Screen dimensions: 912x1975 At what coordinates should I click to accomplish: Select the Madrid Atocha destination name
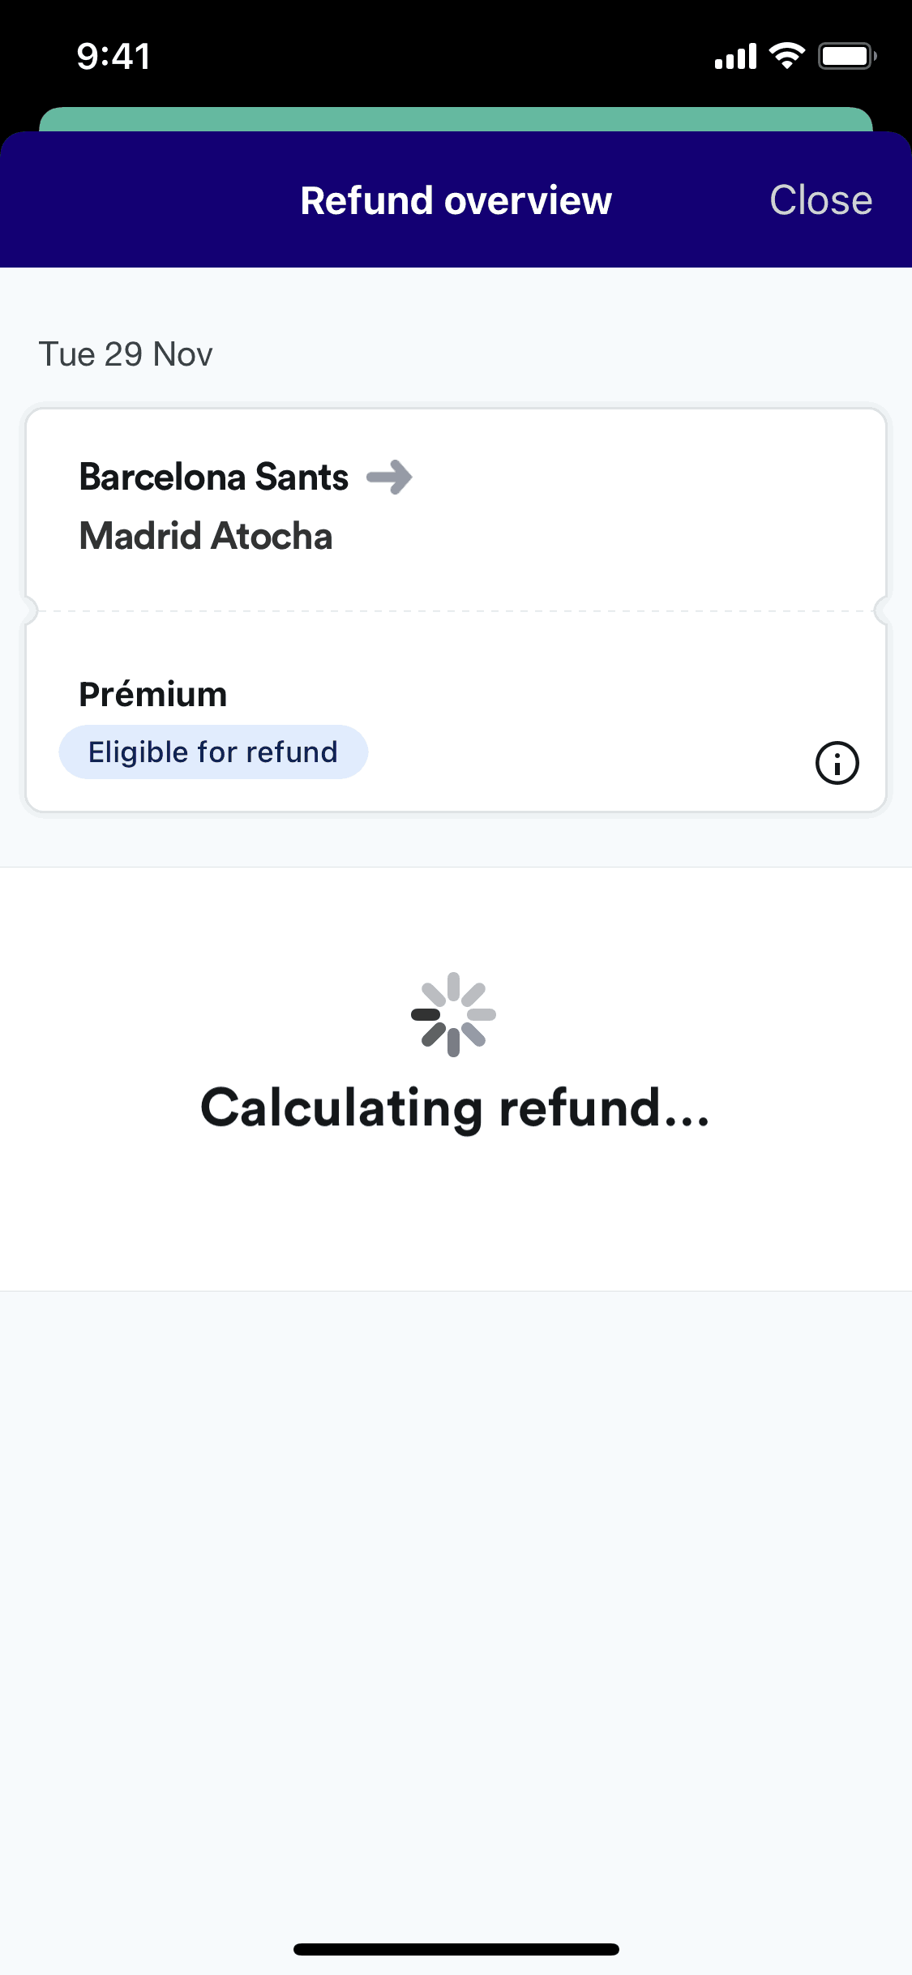(x=206, y=536)
